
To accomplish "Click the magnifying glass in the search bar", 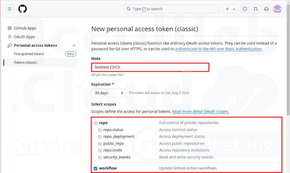I will tap(129, 9).
